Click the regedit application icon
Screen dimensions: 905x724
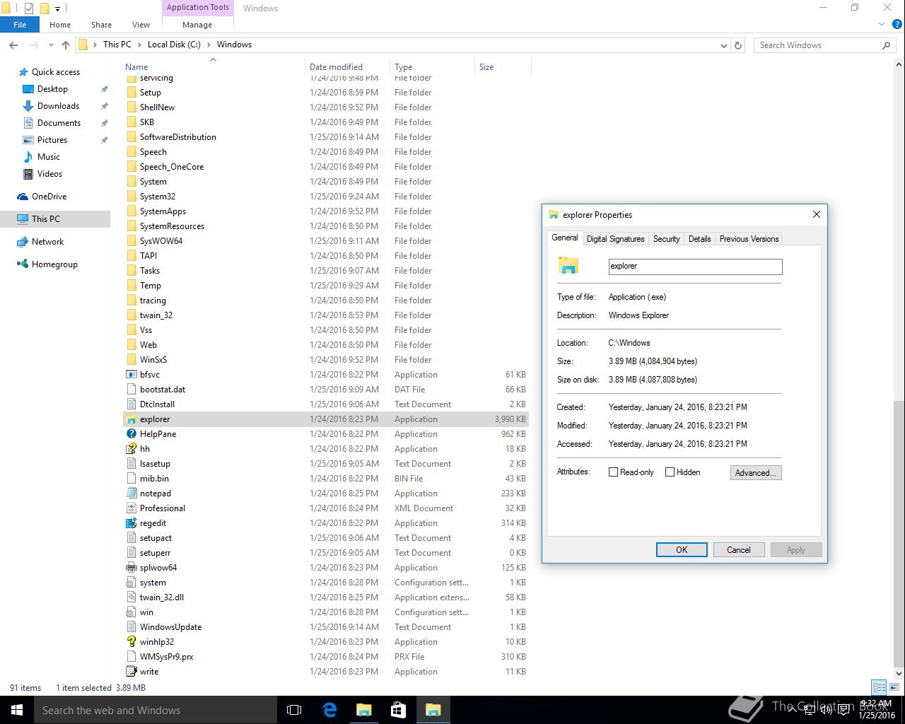click(131, 523)
